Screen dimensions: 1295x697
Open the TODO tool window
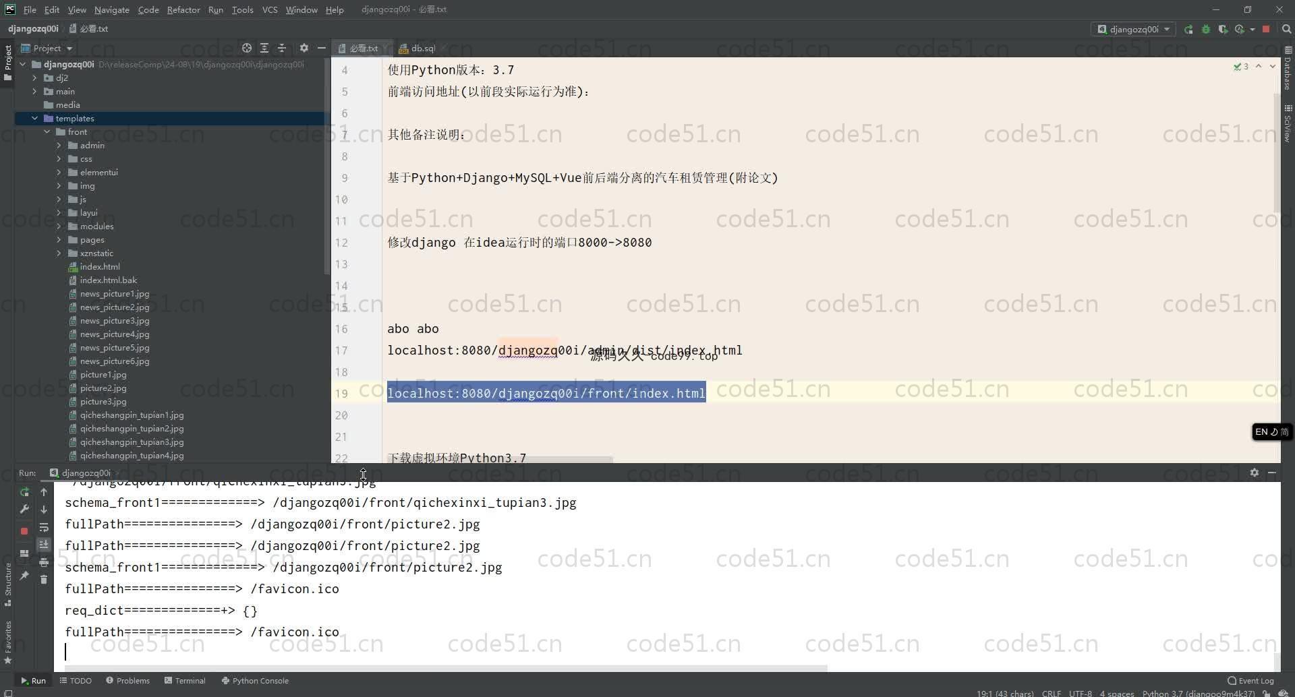(x=76, y=680)
